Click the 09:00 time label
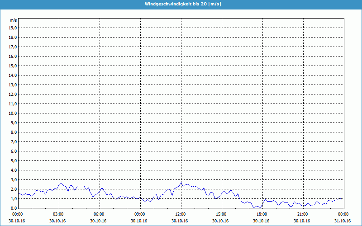This screenshot has height=226, width=362. click(140, 214)
